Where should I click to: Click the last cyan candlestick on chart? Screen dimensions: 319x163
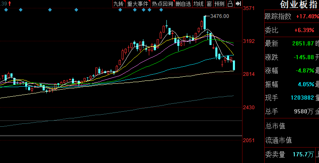(234, 65)
